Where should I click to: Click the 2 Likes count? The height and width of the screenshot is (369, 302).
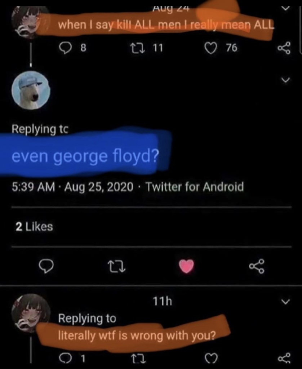coord(35,227)
